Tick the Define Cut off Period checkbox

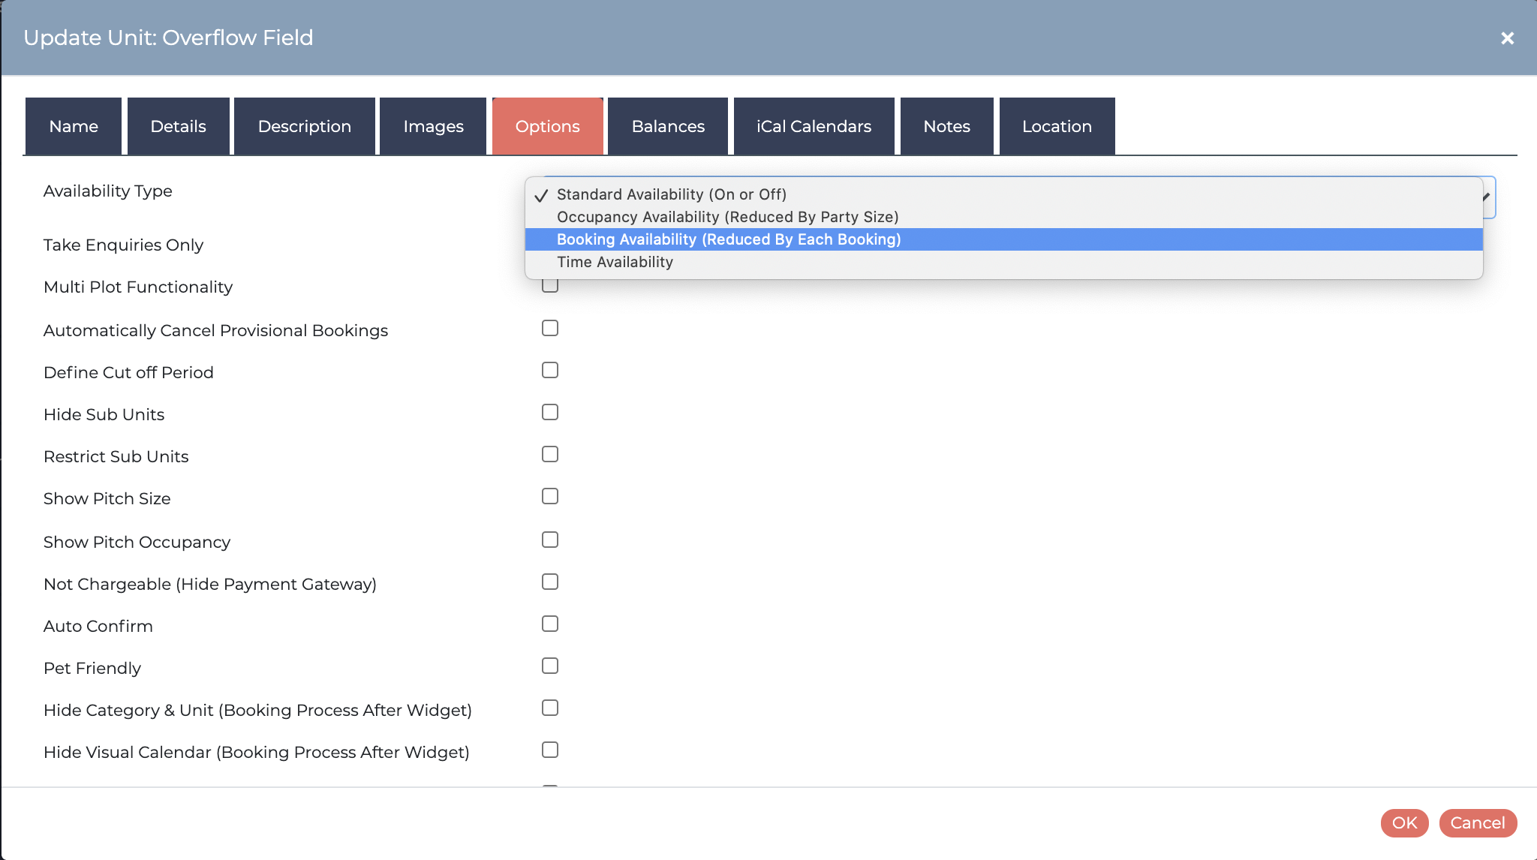550,370
